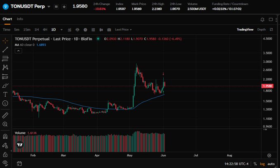The height and width of the screenshot is (168, 280).
Task: Click the layout rectangle icon near bell
Action: [271, 19]
